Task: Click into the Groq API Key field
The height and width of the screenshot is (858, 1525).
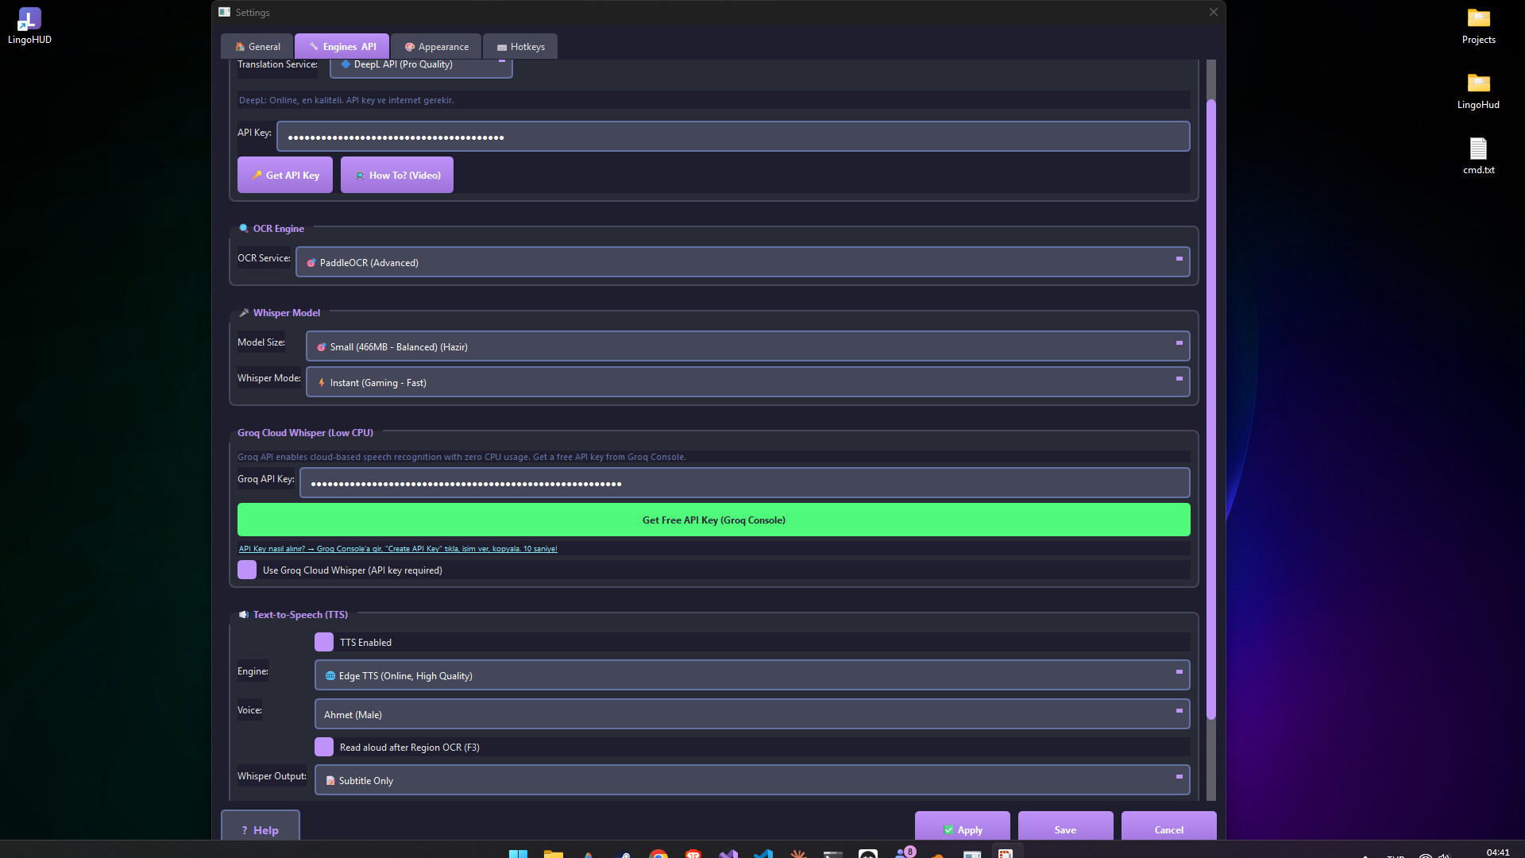Action: coord(744,483)
